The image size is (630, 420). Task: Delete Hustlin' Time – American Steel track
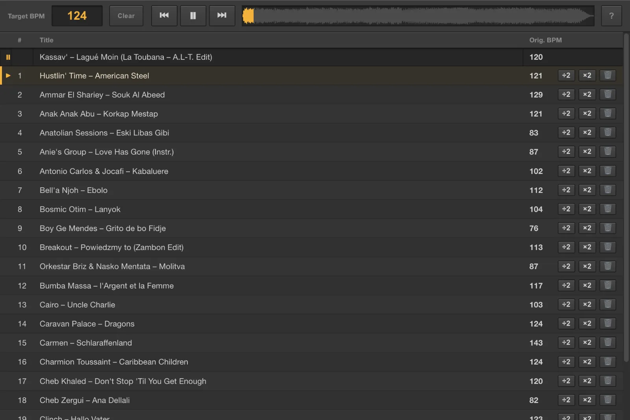608,76
